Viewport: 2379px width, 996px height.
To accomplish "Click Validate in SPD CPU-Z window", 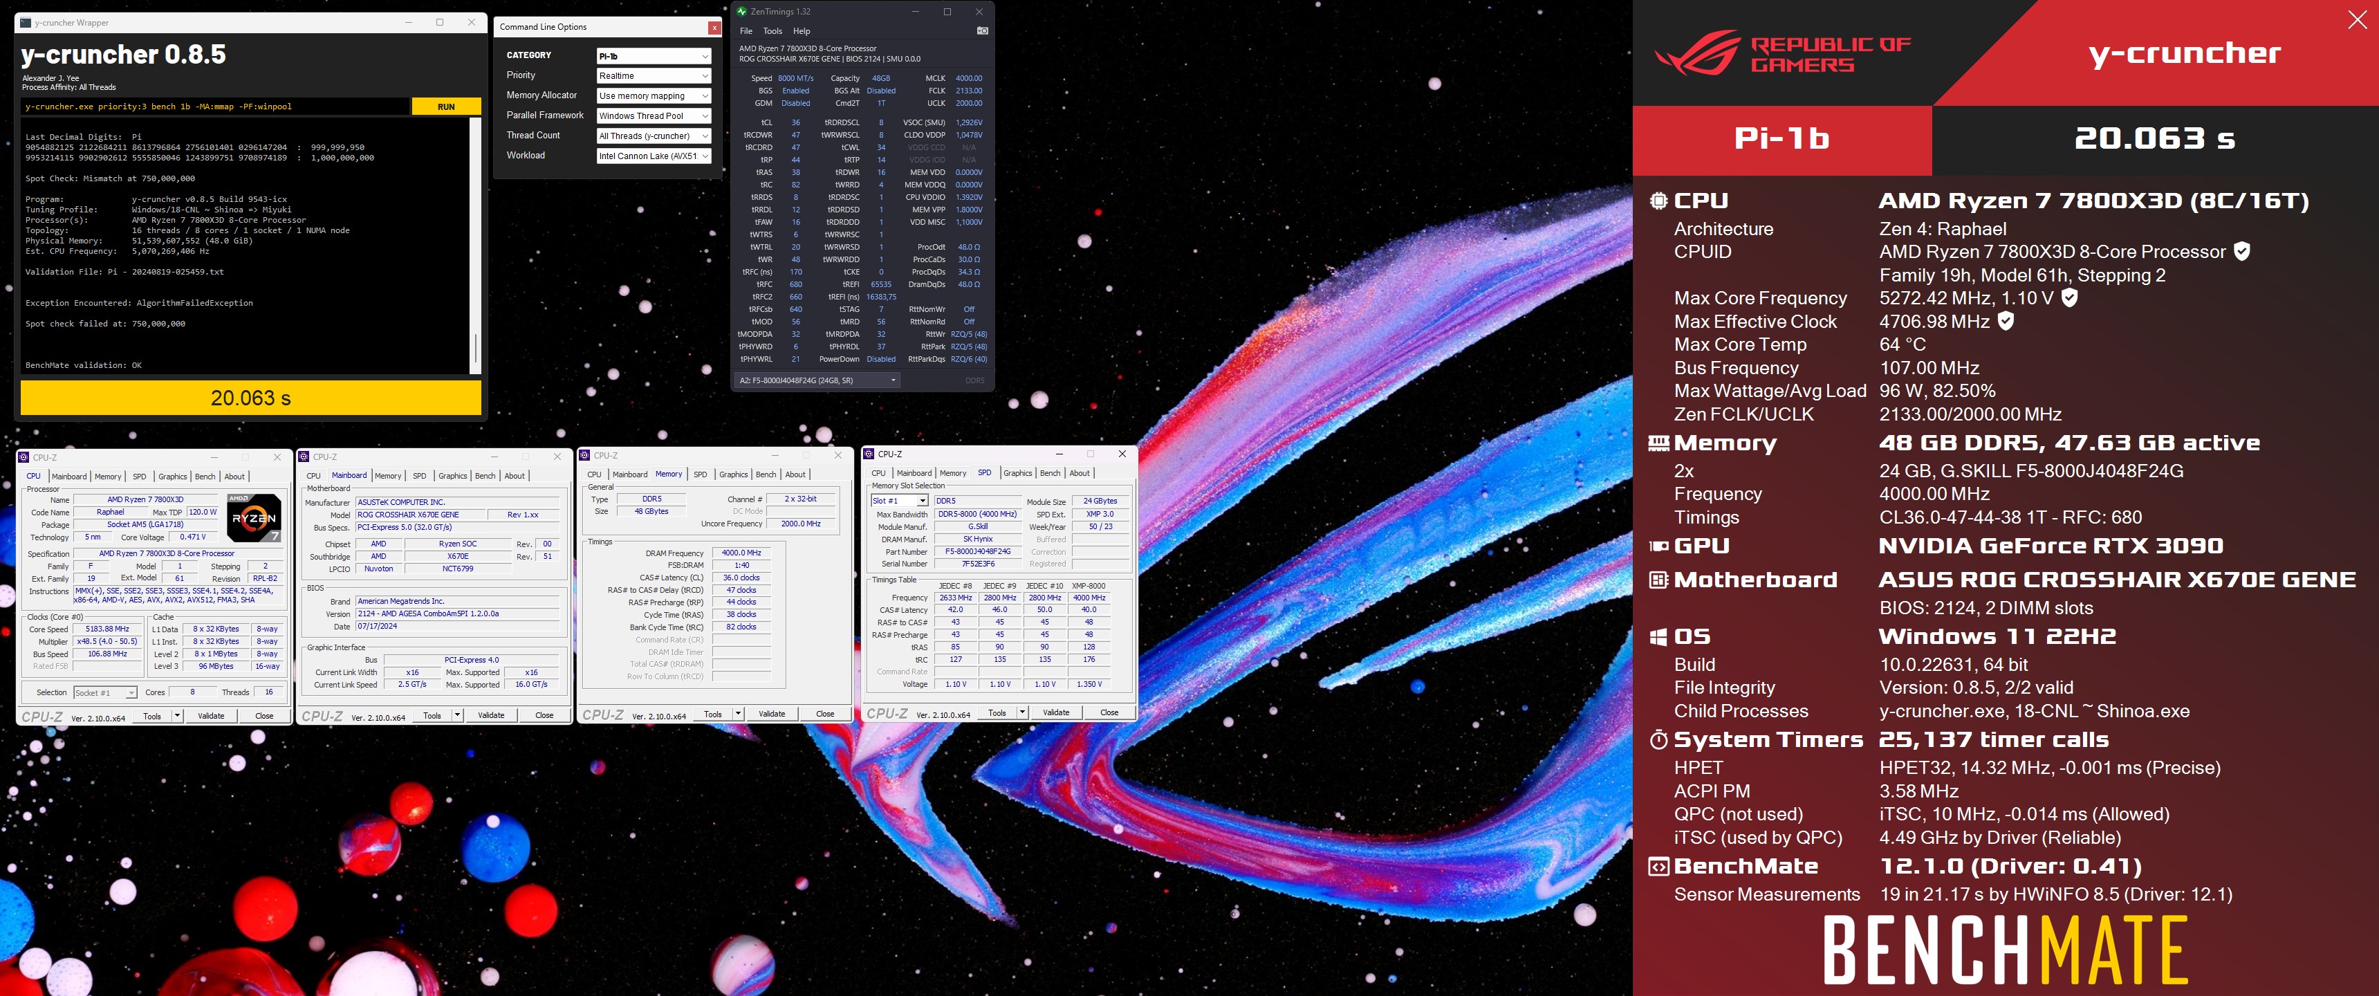I will (1057, 713).
